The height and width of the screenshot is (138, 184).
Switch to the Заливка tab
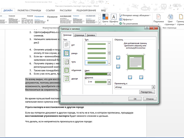point(91,35)
